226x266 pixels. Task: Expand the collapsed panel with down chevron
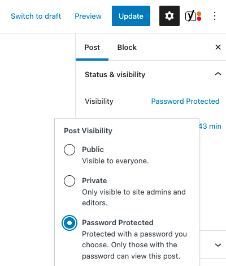[218, 245]
